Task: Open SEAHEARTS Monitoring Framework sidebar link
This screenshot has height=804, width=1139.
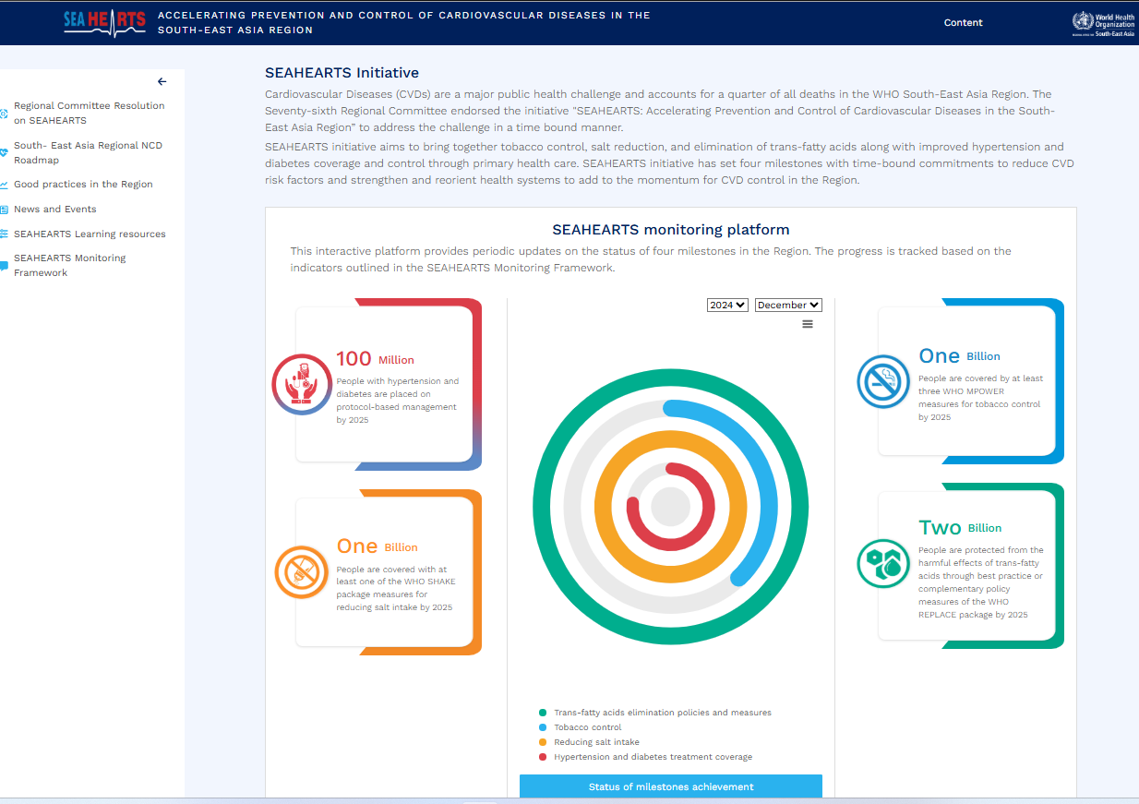Action: 70,265
